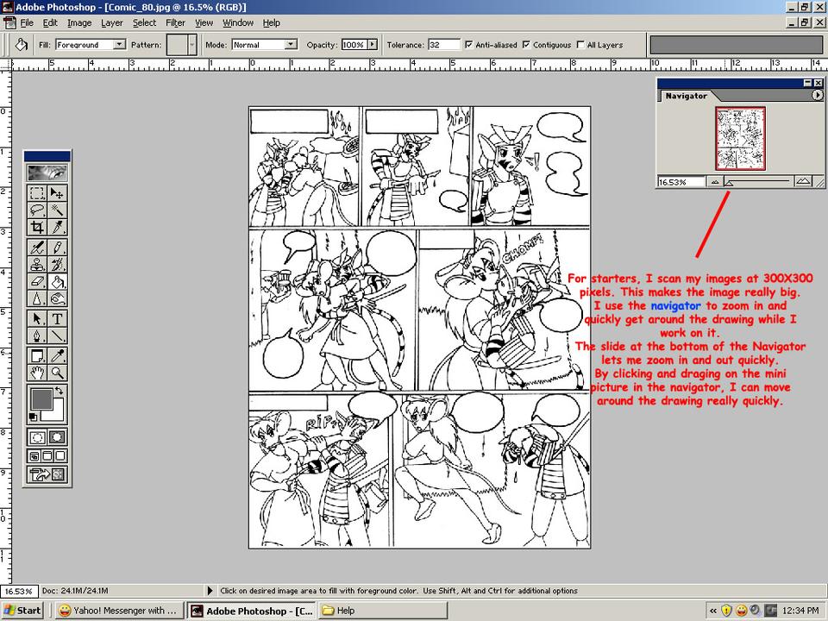Choose full screen with menu bar mode
828x621 pixels.
[x=47, y=455]
